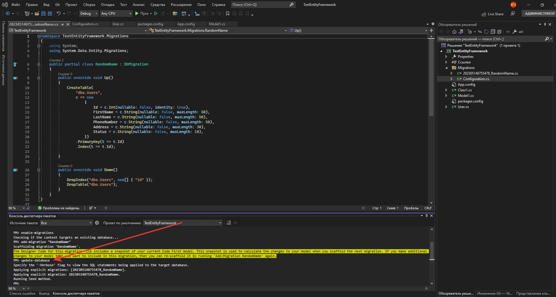Toggle auto-hide pin on Package Manager Console
Image resolution: width=556 pixels, height=297 pixels.
[426, 216]
